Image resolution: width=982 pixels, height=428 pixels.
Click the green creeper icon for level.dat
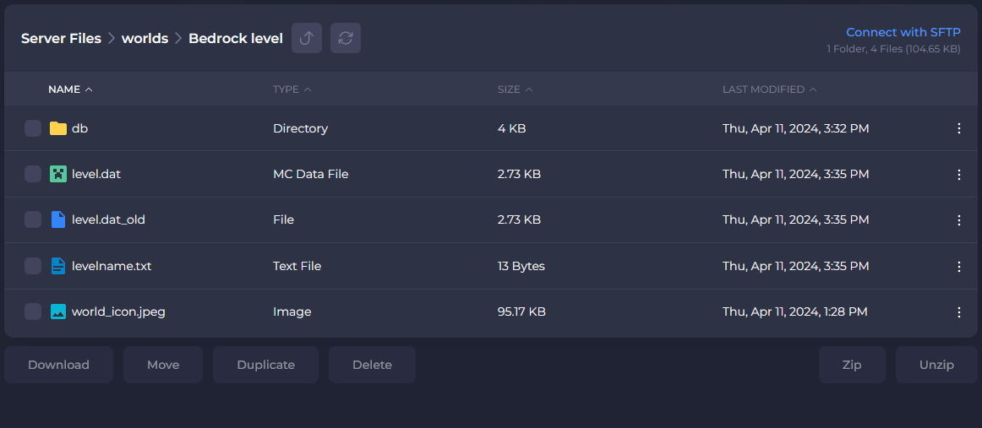coord(58,174)
